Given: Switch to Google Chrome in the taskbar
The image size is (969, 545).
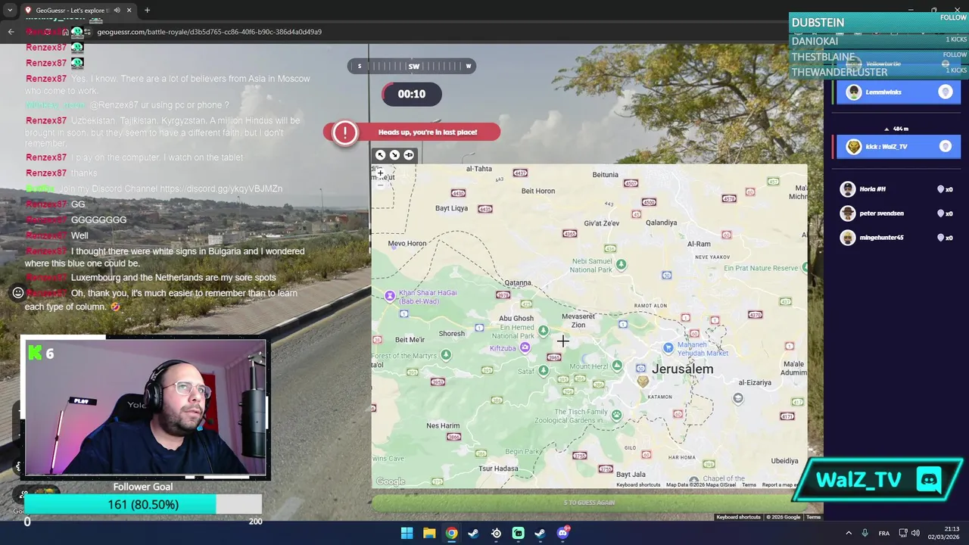Looking at the screenshot, I should click(x=451, y=533).
